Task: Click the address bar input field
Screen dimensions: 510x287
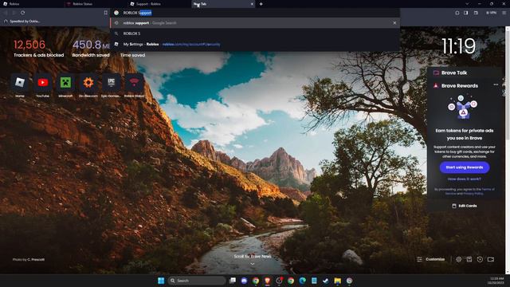Action: click(255, 13)
